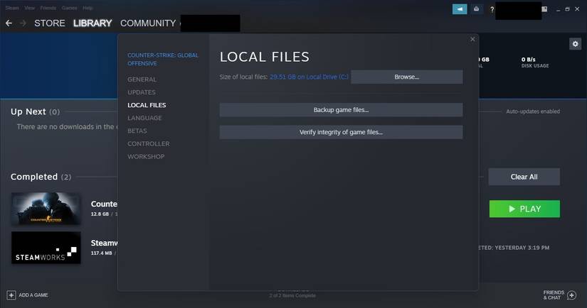The width and height of the screenshot is (587, 308).
Task: Open the VR mode icon in title bar
Action: coord(544,9)
